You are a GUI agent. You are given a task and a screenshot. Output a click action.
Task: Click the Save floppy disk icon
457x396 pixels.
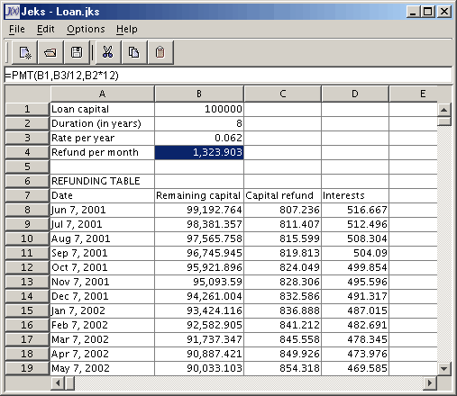77,52
